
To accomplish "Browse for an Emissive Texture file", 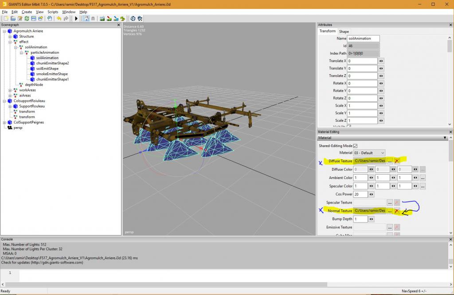I will click(390, 227).
